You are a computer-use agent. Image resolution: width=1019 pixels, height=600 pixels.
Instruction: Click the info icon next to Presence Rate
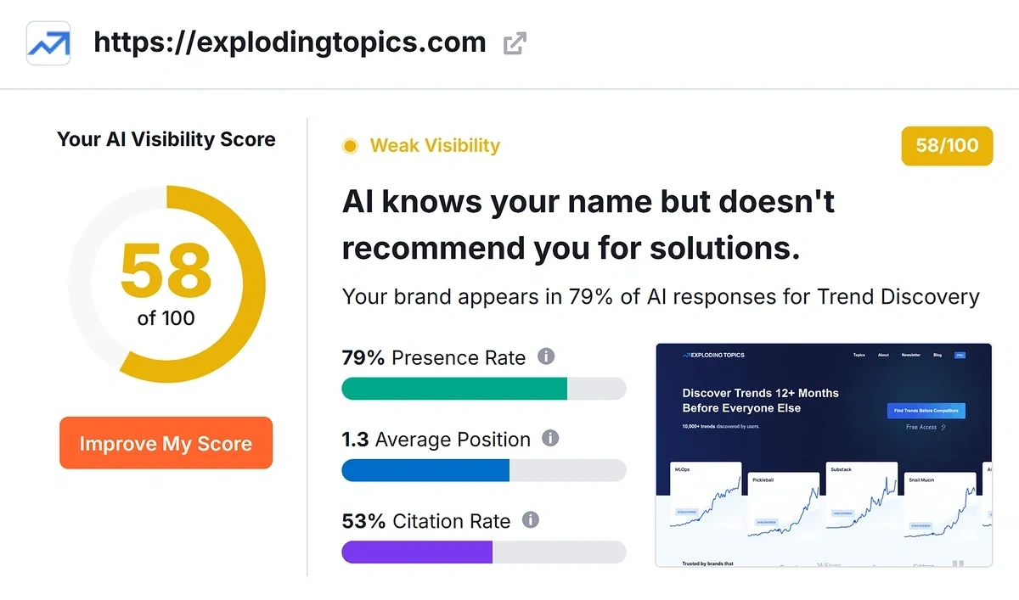point(548,356)
